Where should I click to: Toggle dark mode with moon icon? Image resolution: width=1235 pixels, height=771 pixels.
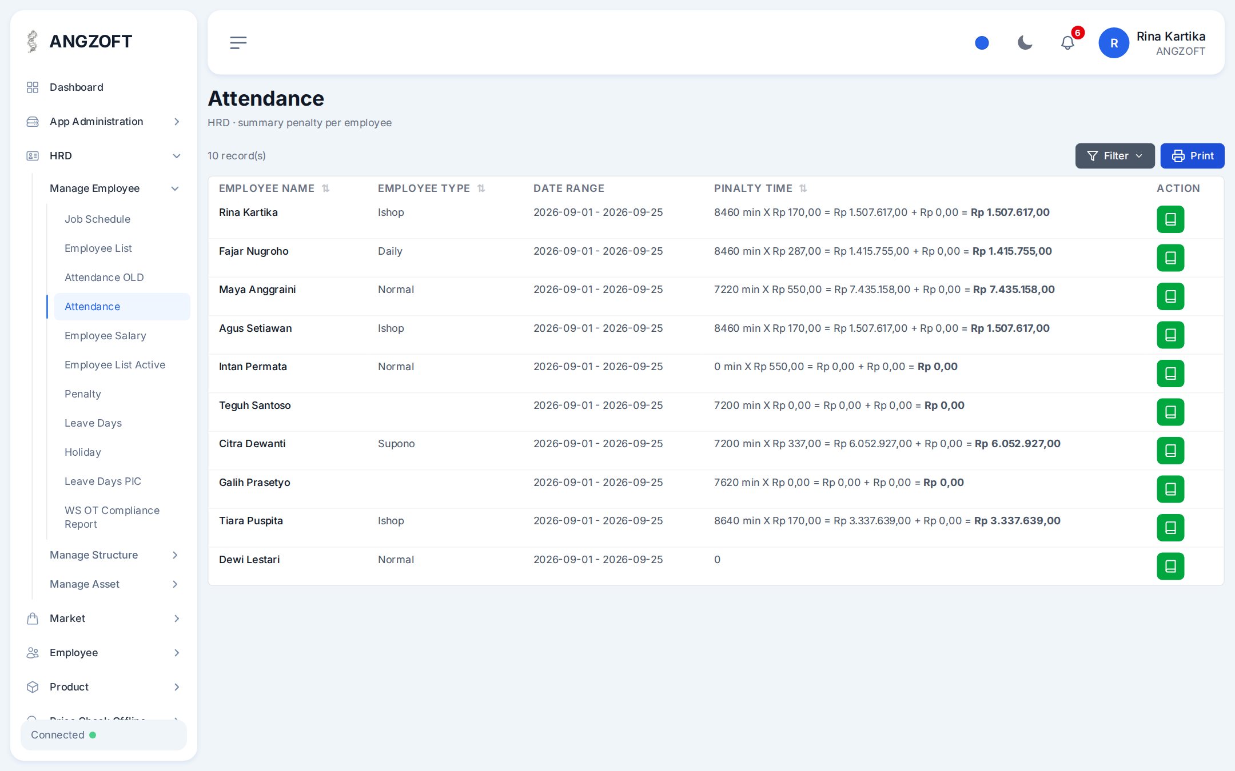point(1025,43)
